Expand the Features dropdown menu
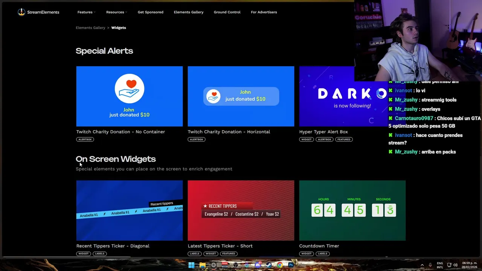Screen dimensions: 482x271 [x=86, y=12]
